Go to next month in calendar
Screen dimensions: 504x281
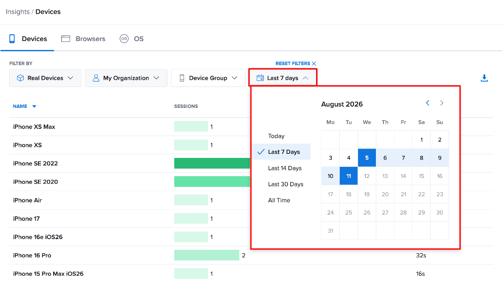point(442,103)
